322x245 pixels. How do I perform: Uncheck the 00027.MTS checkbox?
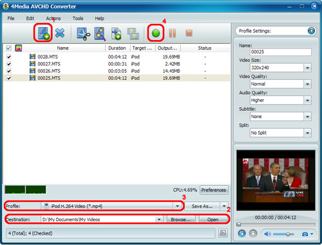pyautogui.click(x=9, y=64)
